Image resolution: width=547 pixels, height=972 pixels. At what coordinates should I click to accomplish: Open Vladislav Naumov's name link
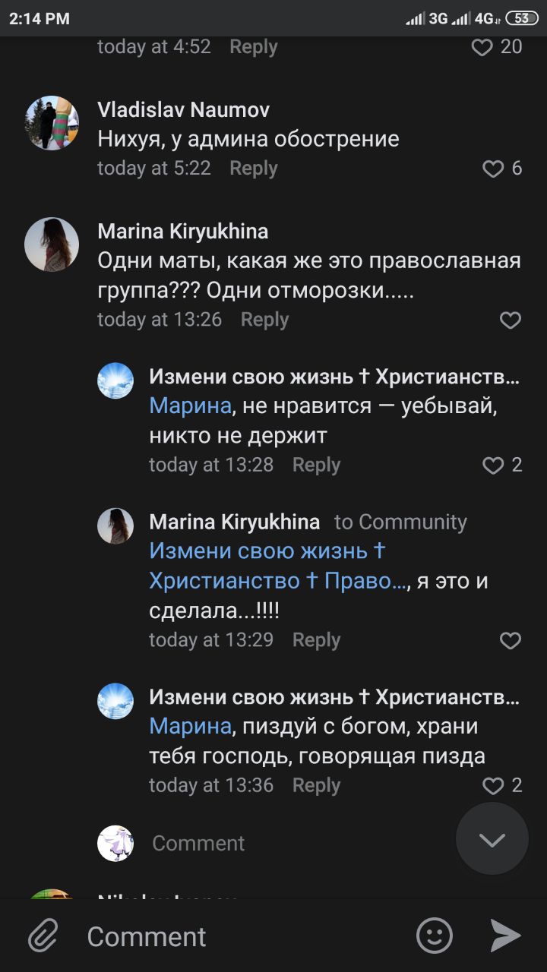pyautogui.click(x=184, y=110)
